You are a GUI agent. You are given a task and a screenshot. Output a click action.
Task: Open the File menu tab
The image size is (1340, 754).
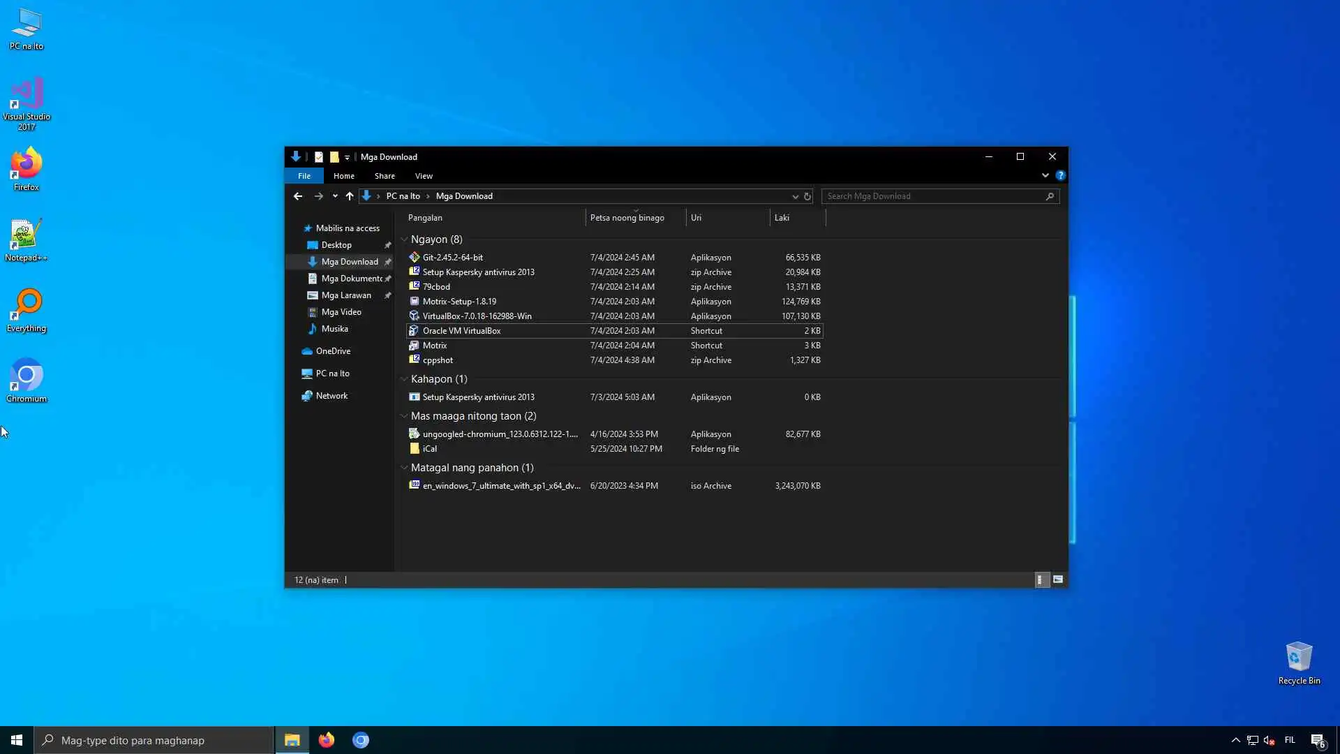click(304, 176)
